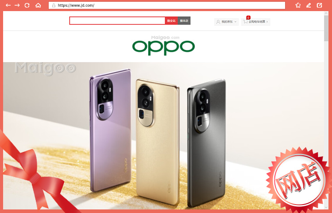332x213 pixels.
Task: Click the padlock icon in address bar
Action: (x=54, y=5)
